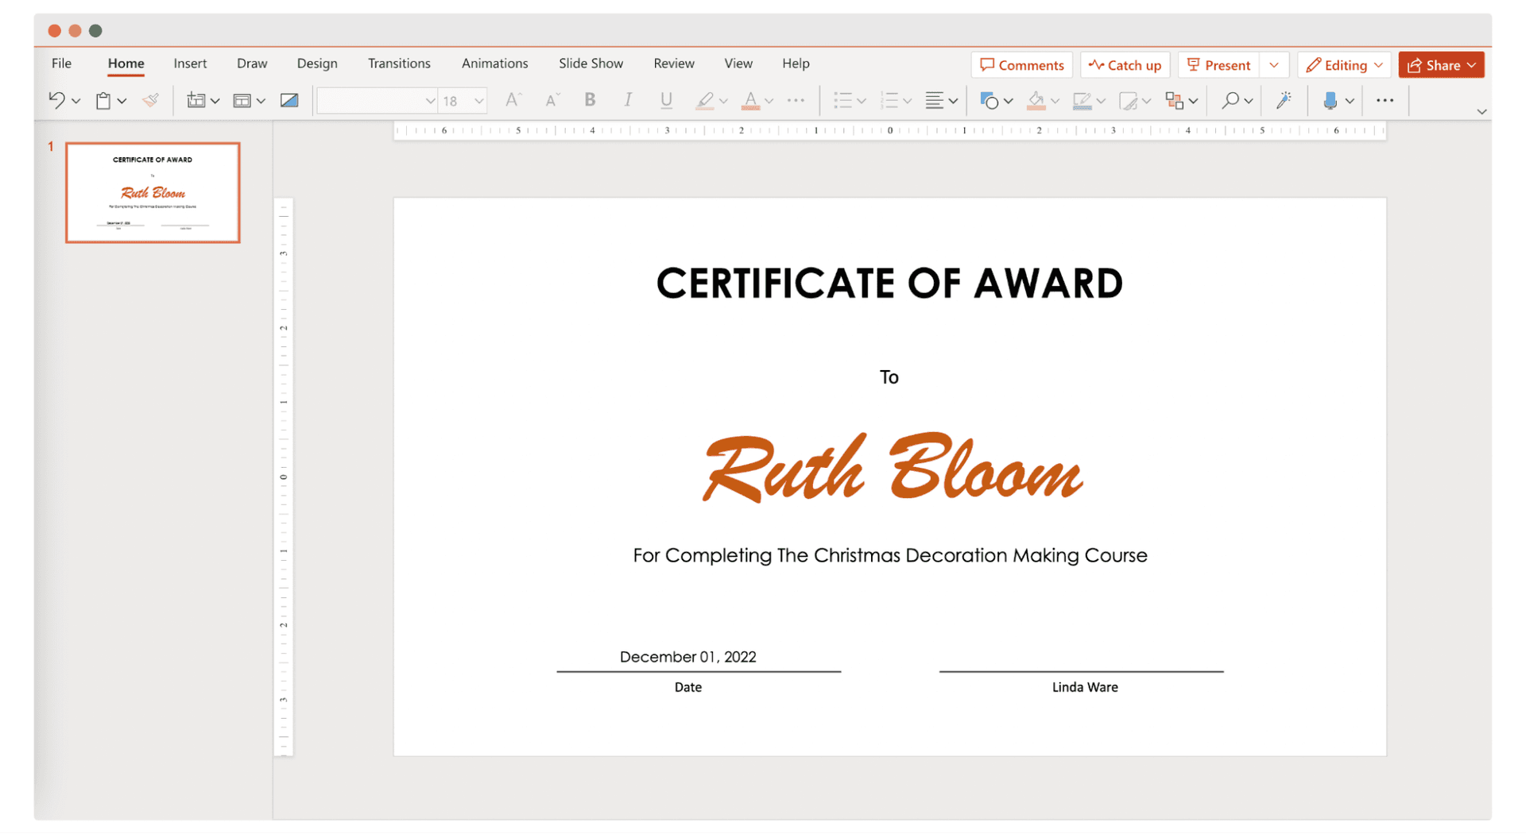
Task: Open the Editing mode dropdown
Action: [1345, 65]
